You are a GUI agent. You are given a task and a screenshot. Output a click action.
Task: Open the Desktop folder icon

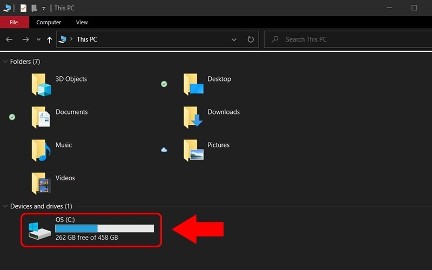point(193,85)
